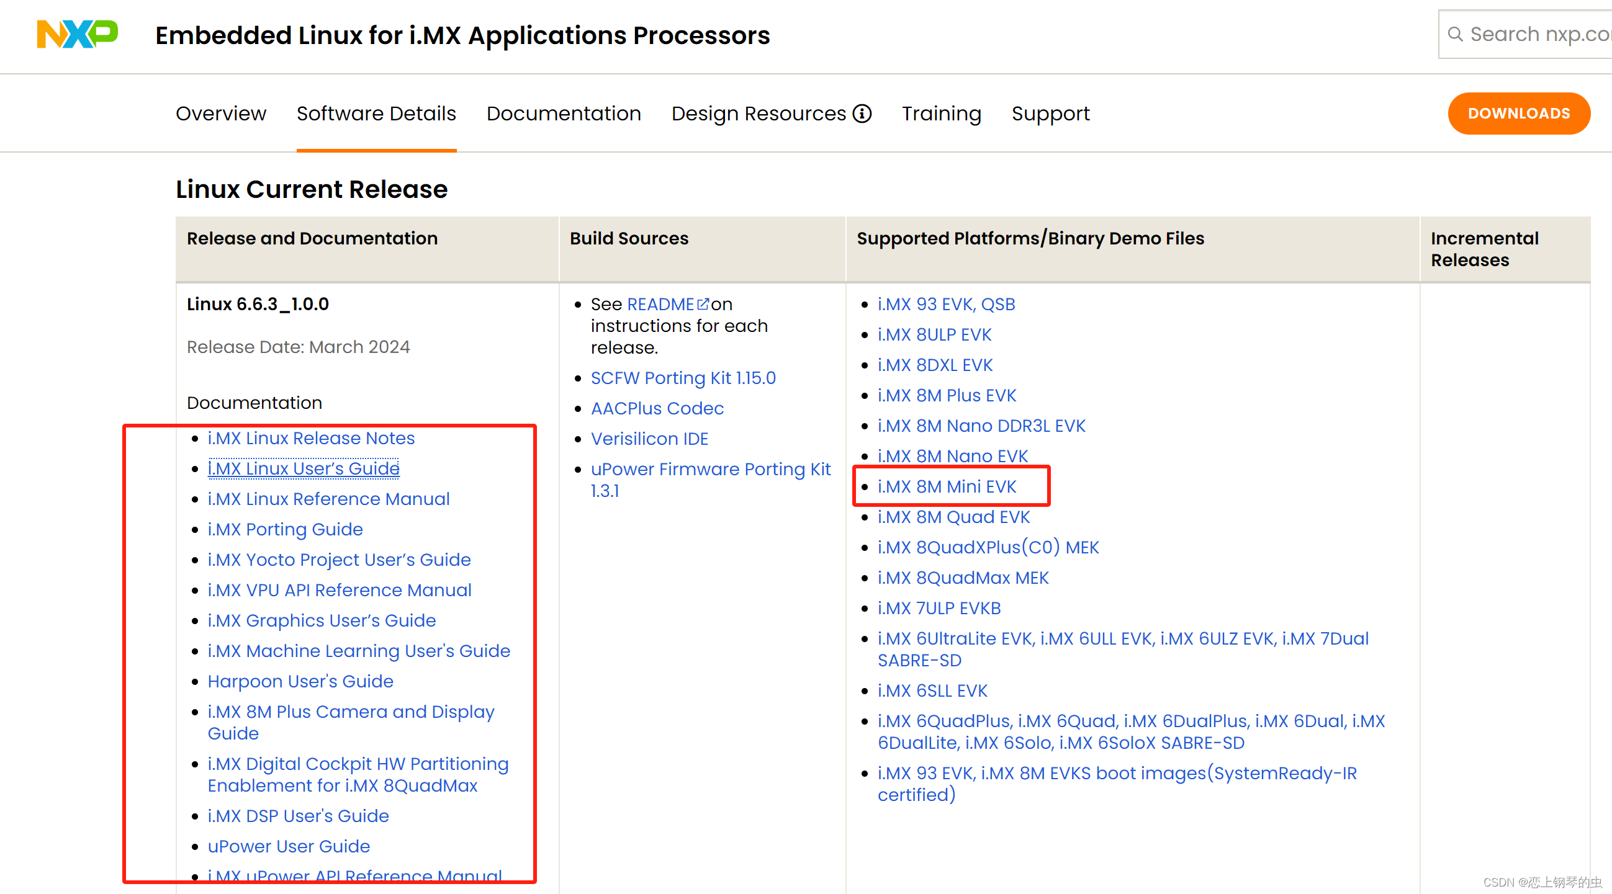Click the search magnifier icon
Viewport: 1612px width, 894px height.
(x=1456, y=34)
